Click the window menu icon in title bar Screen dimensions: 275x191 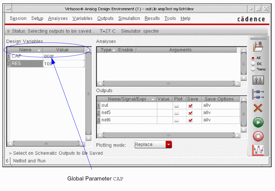(9, 9)
